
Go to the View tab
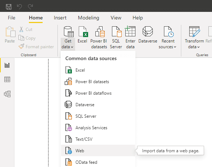pyautogui.click(x=116, y=18)
